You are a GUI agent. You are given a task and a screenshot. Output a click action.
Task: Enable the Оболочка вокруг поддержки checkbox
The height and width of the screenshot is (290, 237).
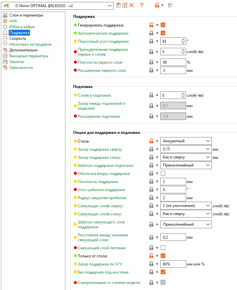coord(163,174)
